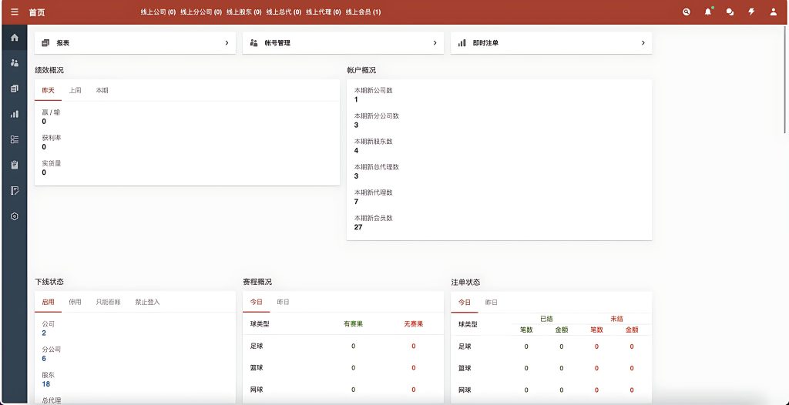Open the 报表 shortcut card
Image resolution: width=789 pixels, height=405 pixels.
(x=135, y=43)
